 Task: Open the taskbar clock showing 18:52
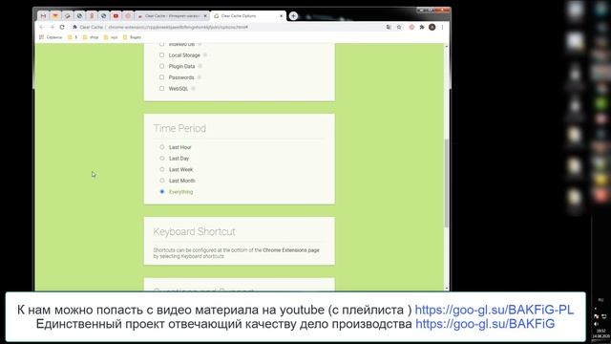click(x=600, y=333)
